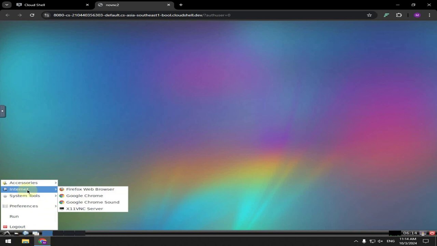437x246 pixels.
Task: Open a new browser tab
Action: coord(181,5)
